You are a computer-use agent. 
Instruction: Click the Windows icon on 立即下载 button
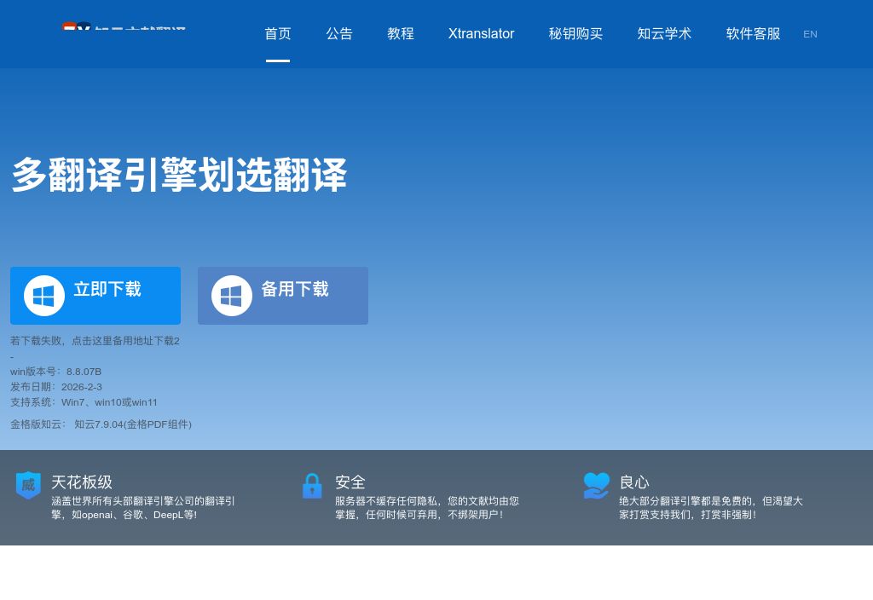tap(43, 296)
